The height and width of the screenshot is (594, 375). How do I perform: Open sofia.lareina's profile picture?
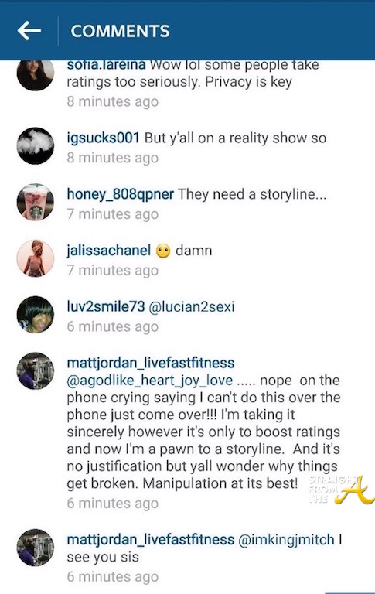(36, 75)
